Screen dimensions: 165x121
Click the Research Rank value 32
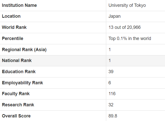click(x=111, y=105)
